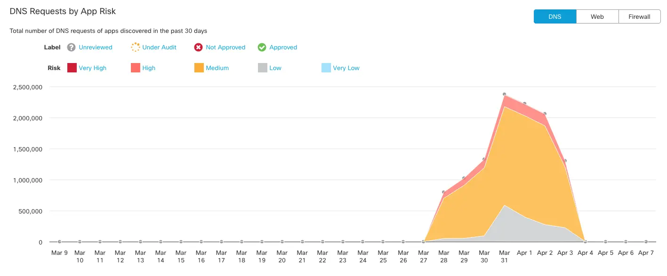The image size is (667, 276).
Task: Click the Not Approved label text
Action: (x=225, y=47)
